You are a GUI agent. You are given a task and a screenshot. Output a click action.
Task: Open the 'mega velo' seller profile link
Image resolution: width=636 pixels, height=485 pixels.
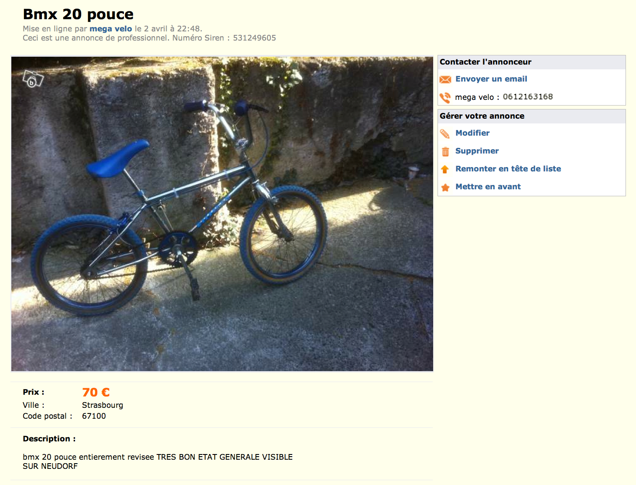point(111,29)
